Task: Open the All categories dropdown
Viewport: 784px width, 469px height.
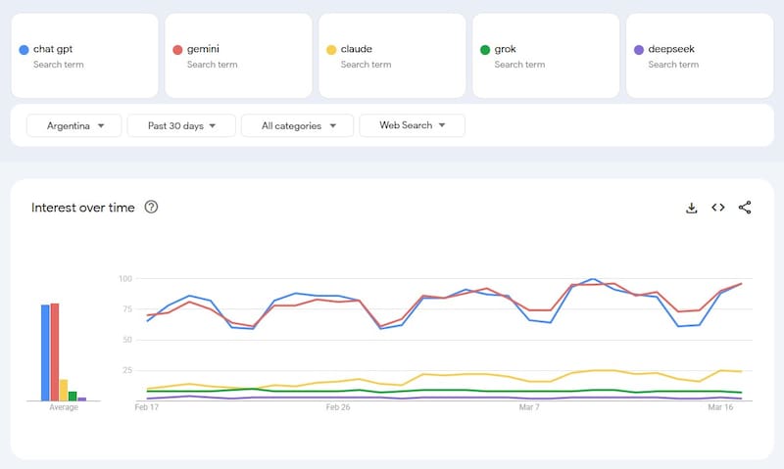Action: tap(297, 125)
